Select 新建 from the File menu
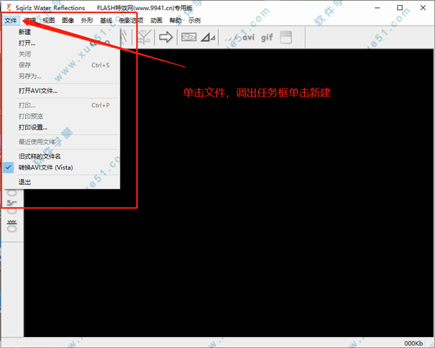 25,32
